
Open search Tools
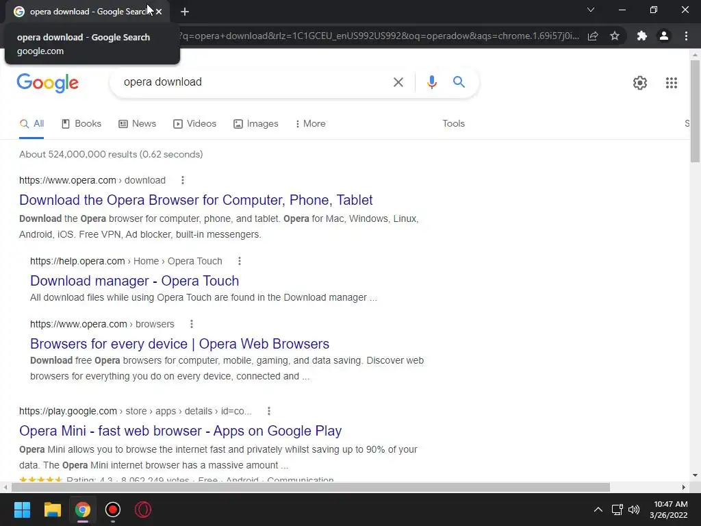tap(453, 124)
